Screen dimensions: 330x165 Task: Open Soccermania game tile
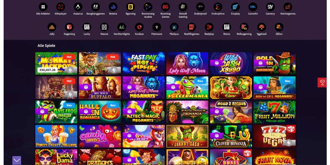187,88
